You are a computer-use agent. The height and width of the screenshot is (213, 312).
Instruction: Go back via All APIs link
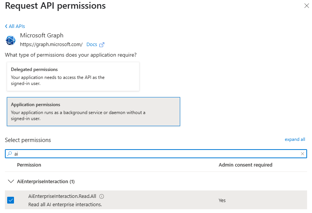point(15,26)
